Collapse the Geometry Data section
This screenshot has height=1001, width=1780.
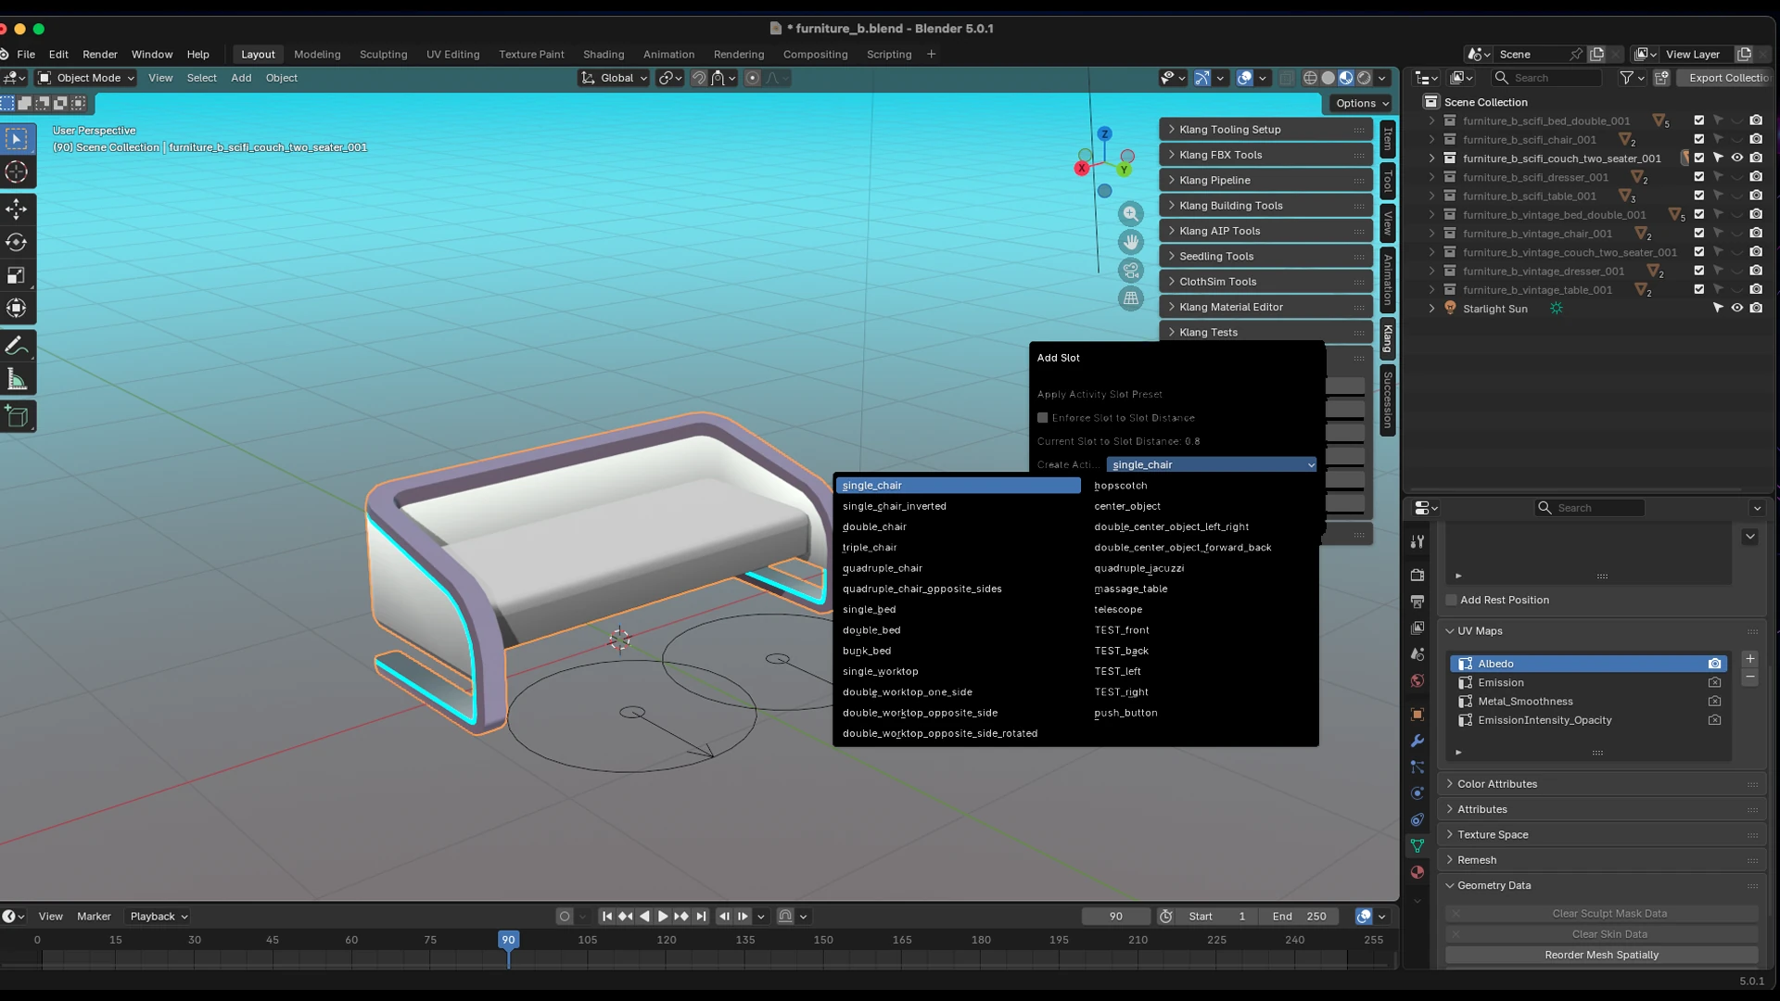(x=1601, y=886)
